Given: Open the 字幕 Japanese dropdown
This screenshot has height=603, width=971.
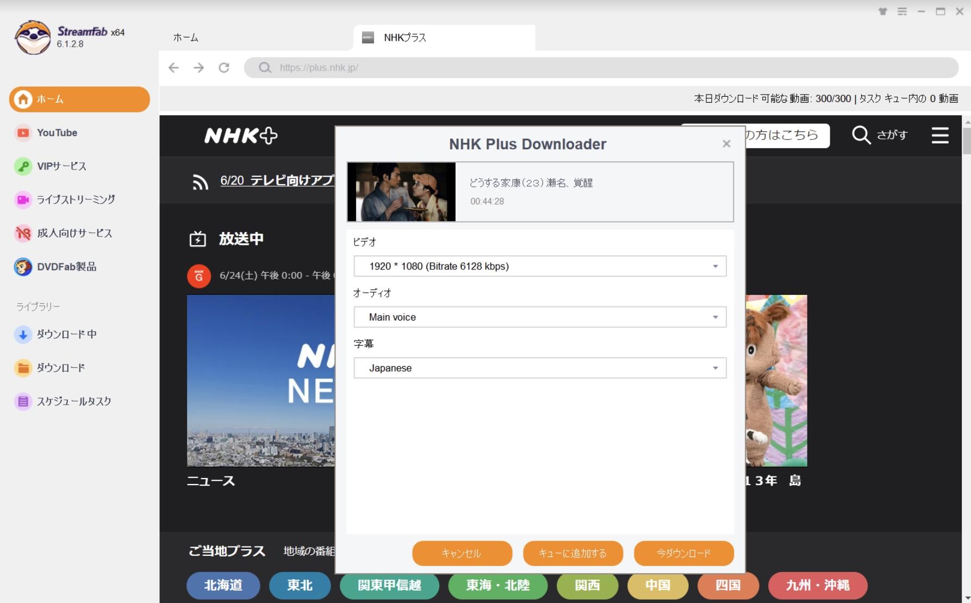Looking at the screenshot, I should click(x=540, y=368).
